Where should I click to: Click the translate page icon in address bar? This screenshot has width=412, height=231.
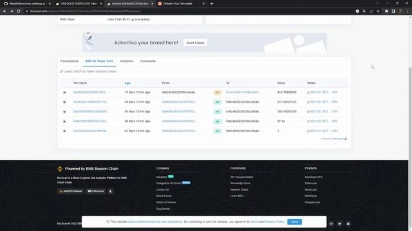[364, 12]
